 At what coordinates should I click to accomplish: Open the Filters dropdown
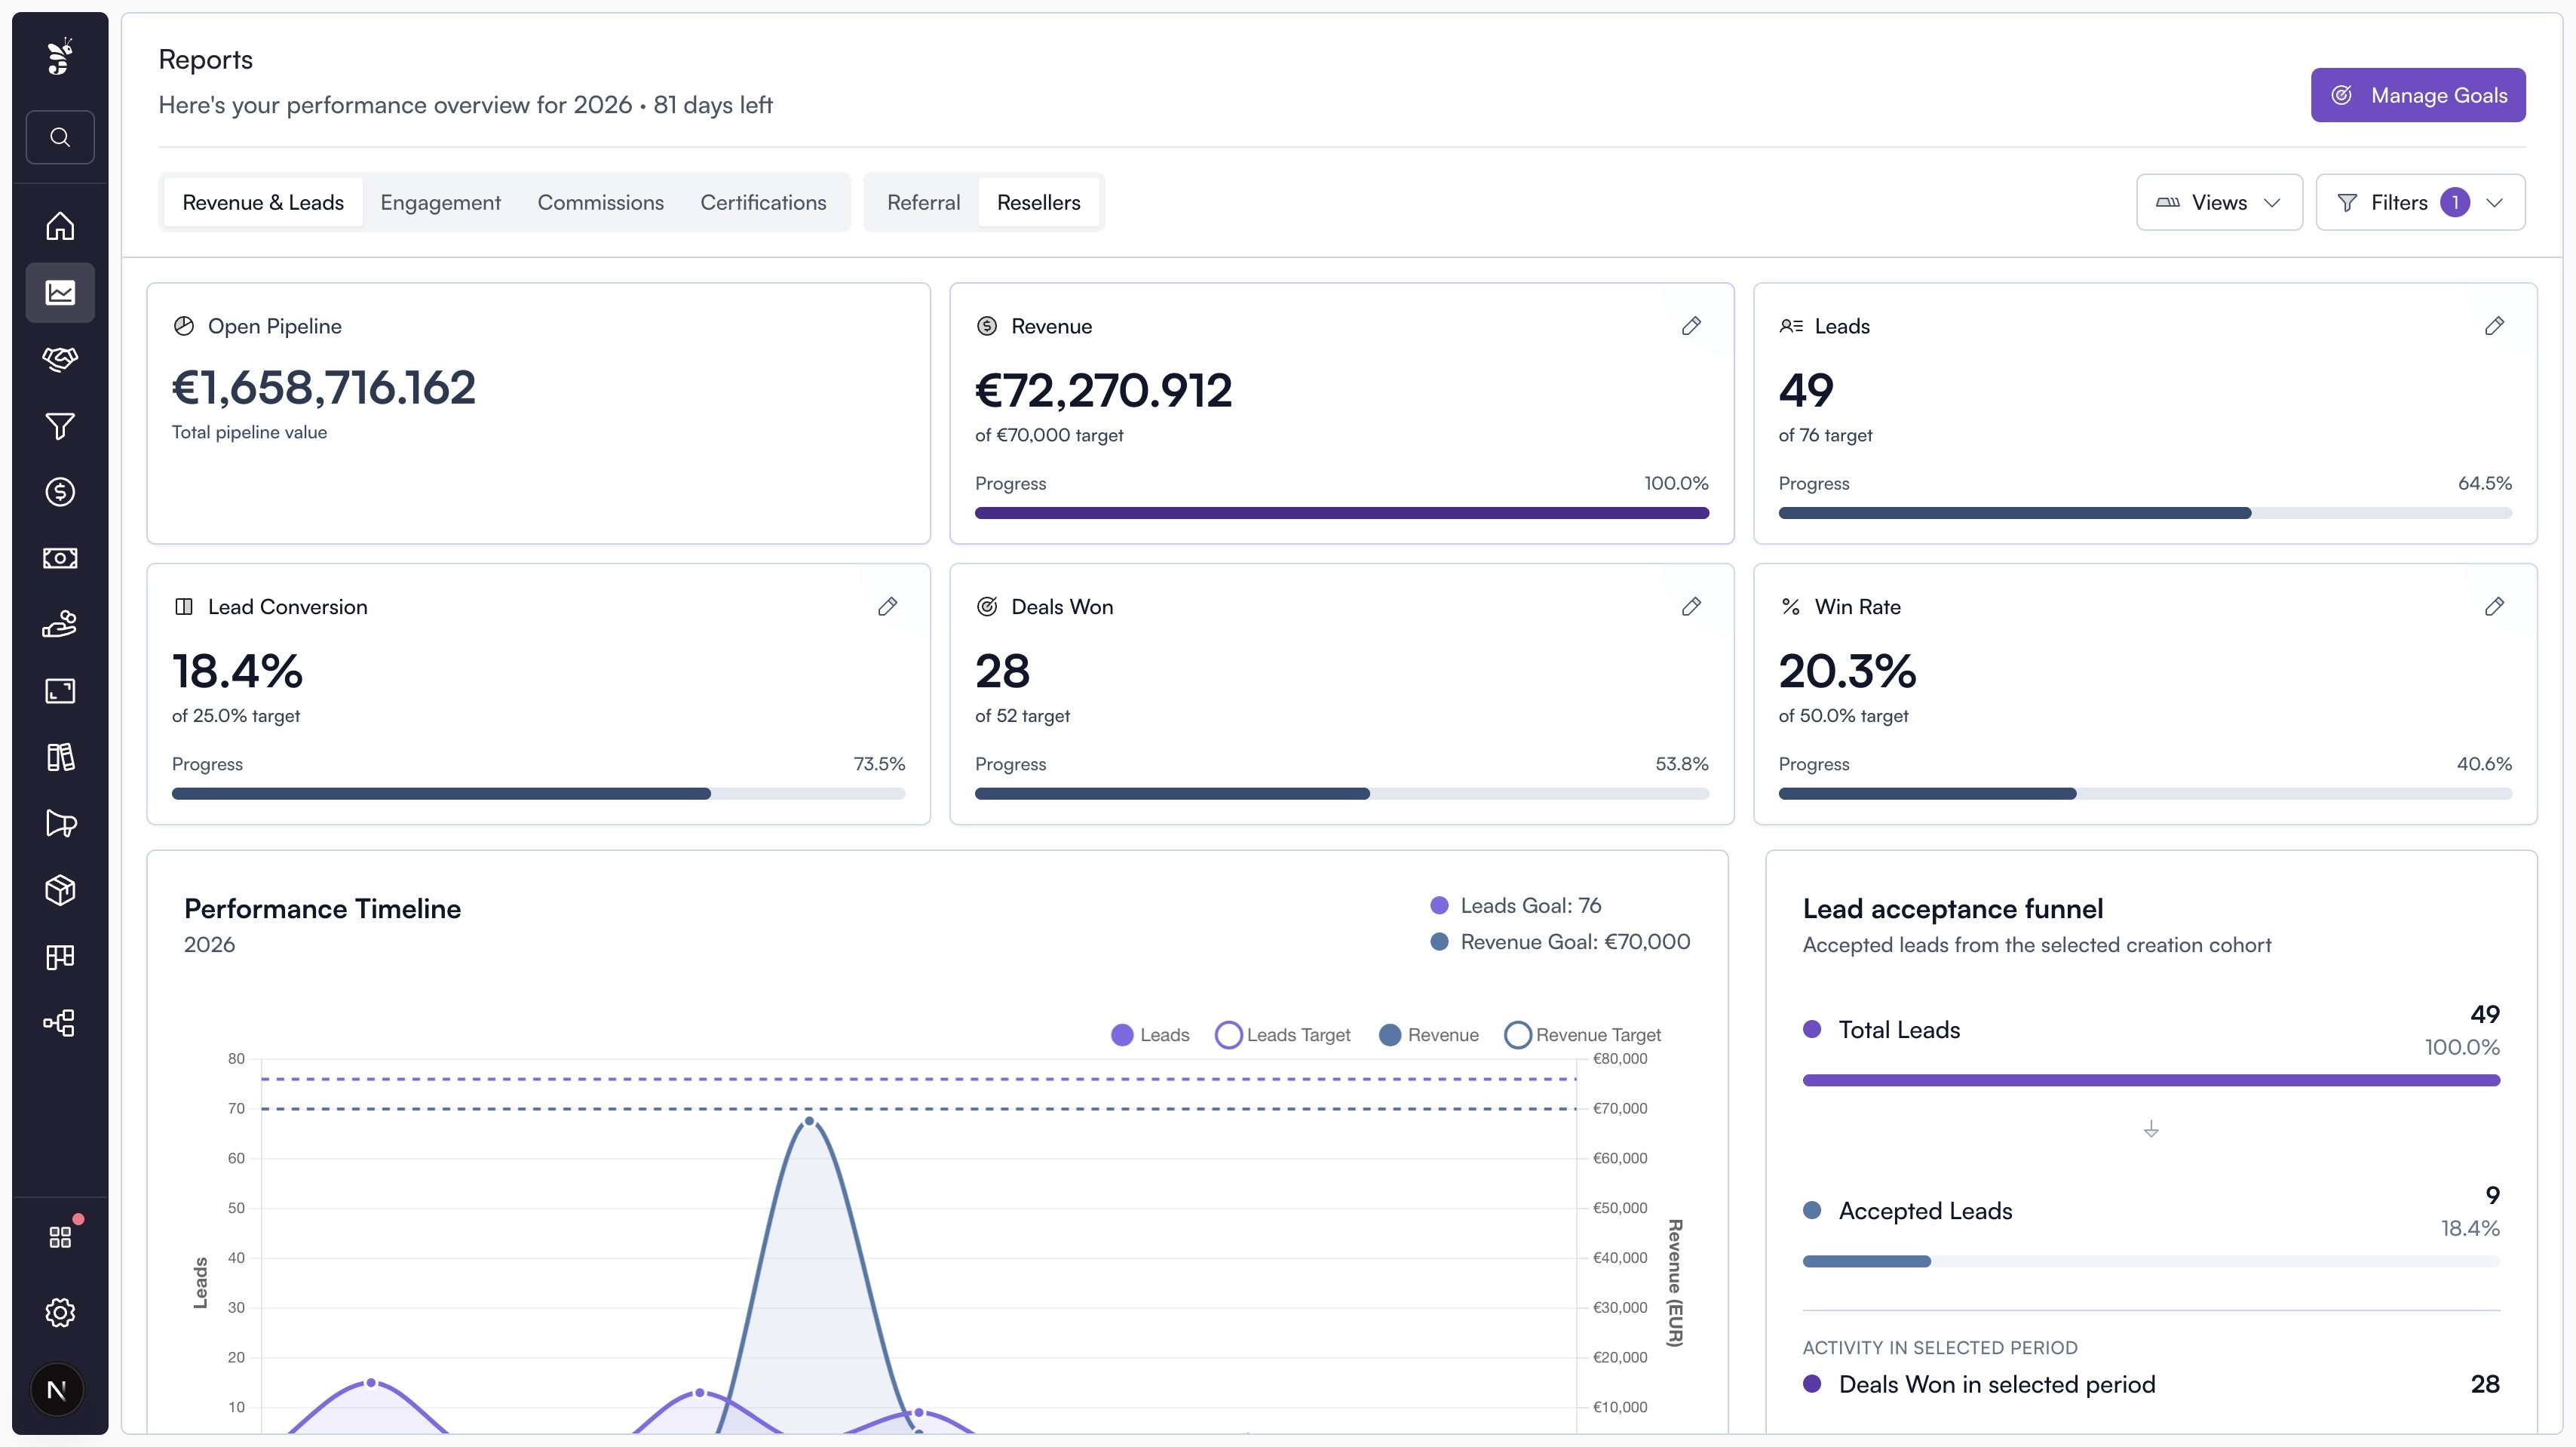(x=2420, y=202)
